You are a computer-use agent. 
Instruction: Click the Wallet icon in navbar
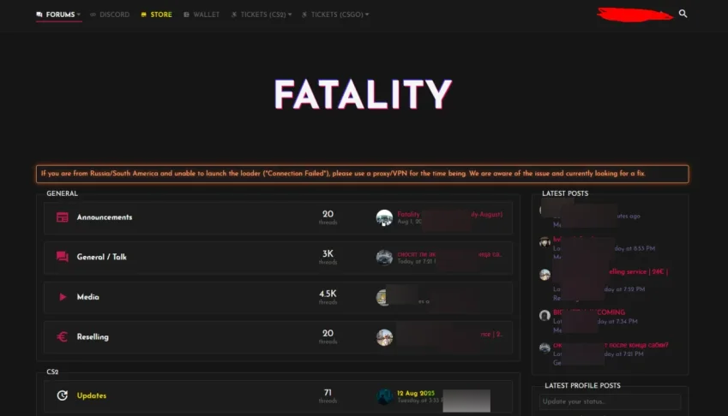coord(186,15)
